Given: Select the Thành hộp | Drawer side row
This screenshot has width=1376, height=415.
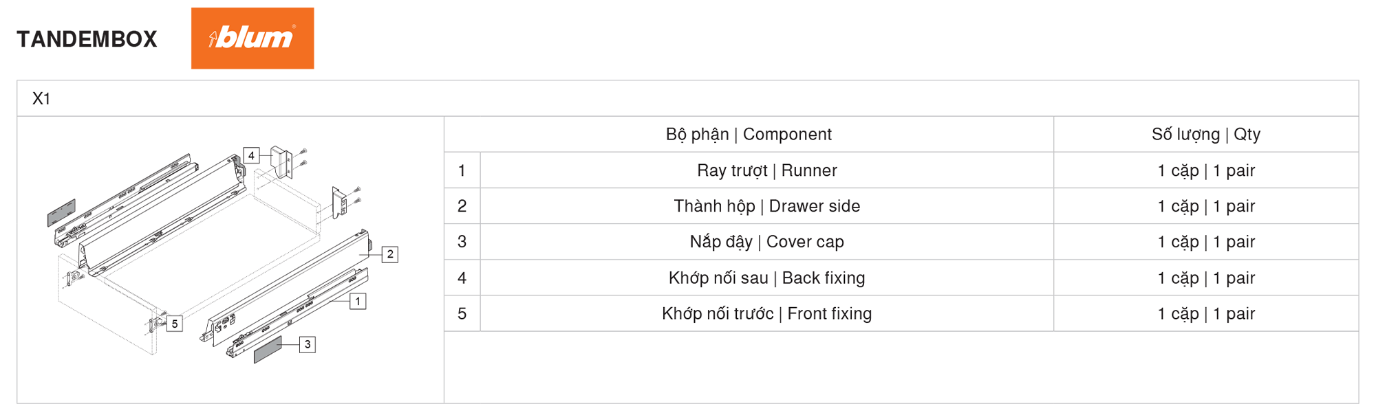Looking at the screenshot, I should [x=901, y=206].
